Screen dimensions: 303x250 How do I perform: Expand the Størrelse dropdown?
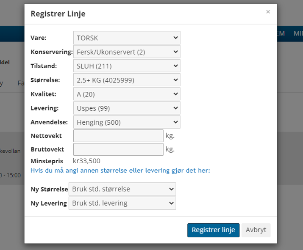click(127, 80)
